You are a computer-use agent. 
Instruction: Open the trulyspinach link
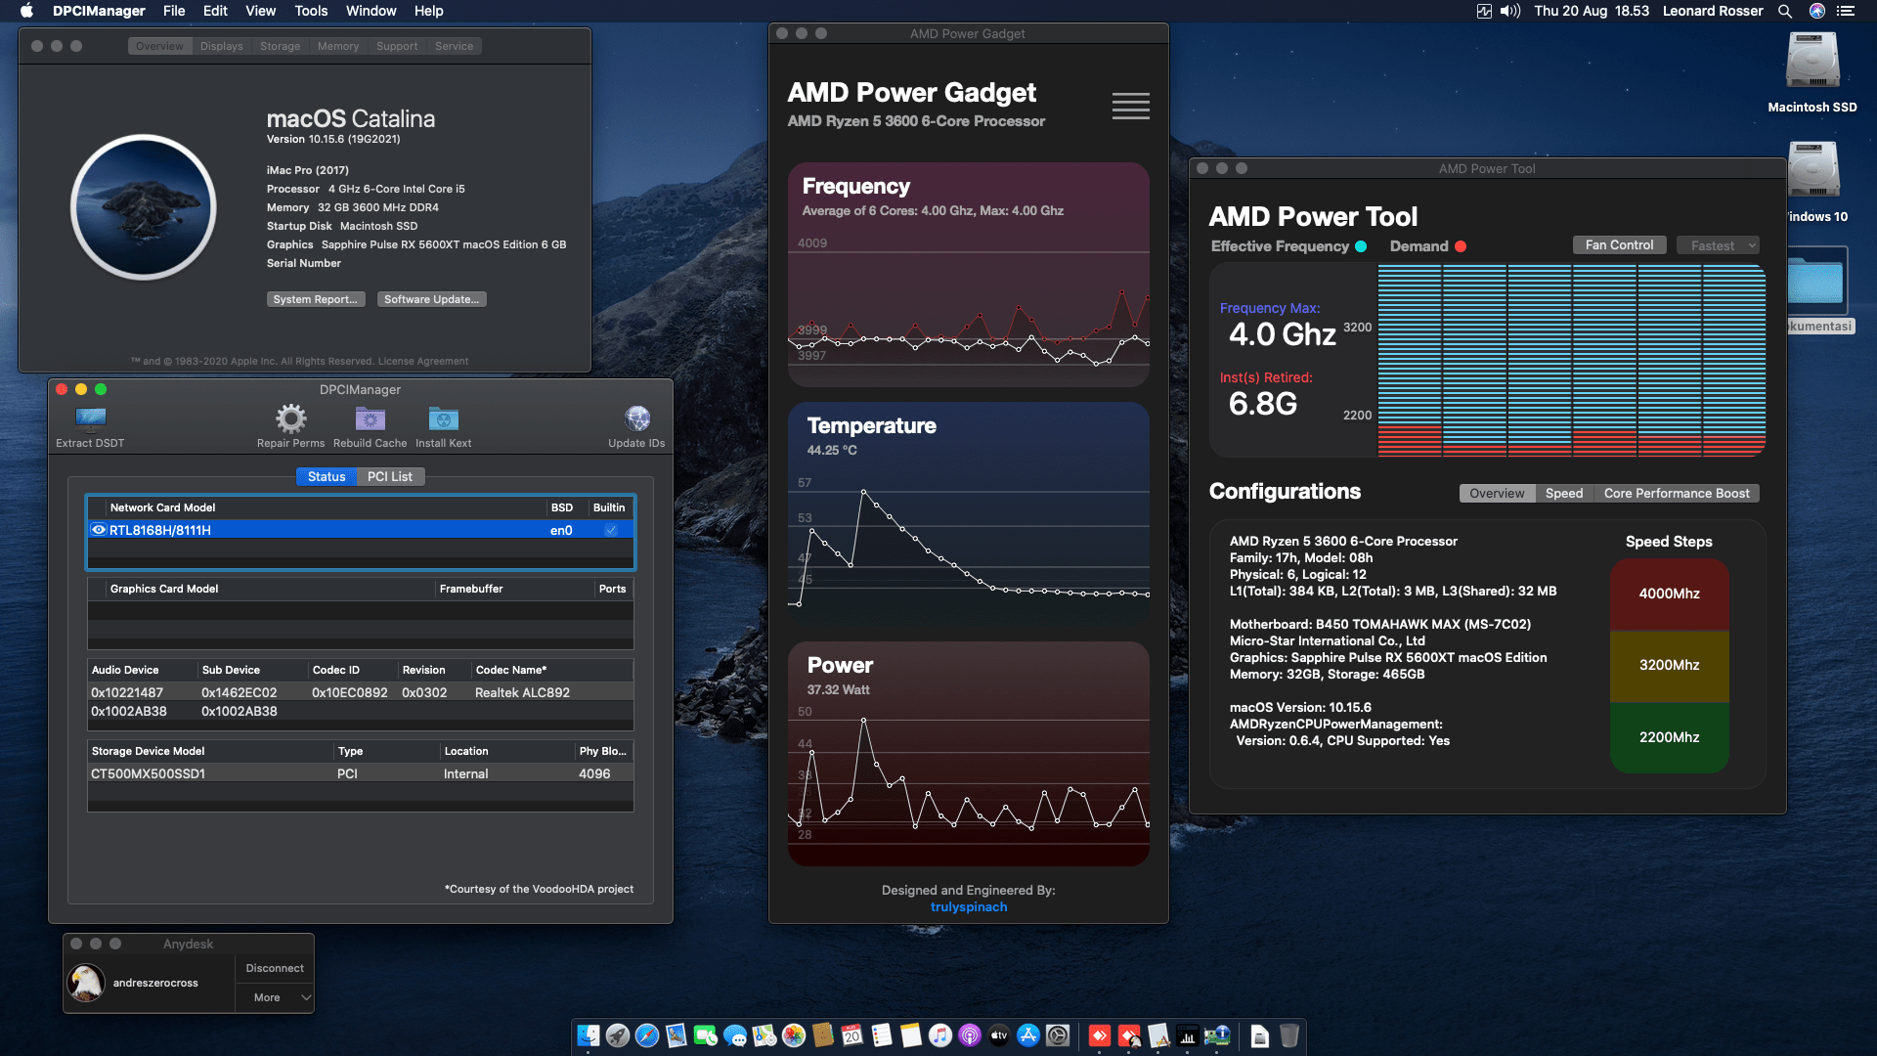968,906
